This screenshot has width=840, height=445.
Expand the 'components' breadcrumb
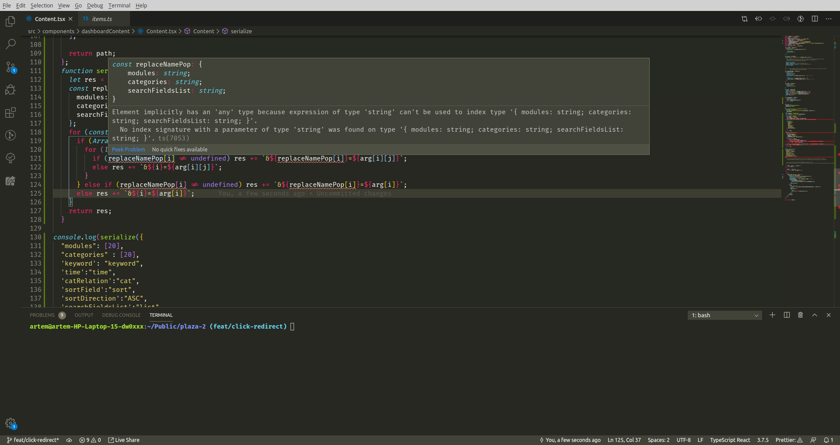pos(58,31)
